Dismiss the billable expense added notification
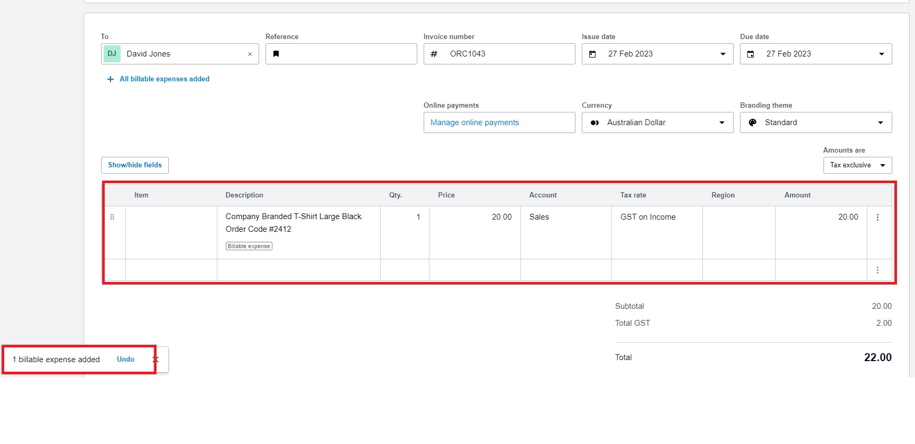915x444 pixels. pyautogui.click(x=155, y=360)
